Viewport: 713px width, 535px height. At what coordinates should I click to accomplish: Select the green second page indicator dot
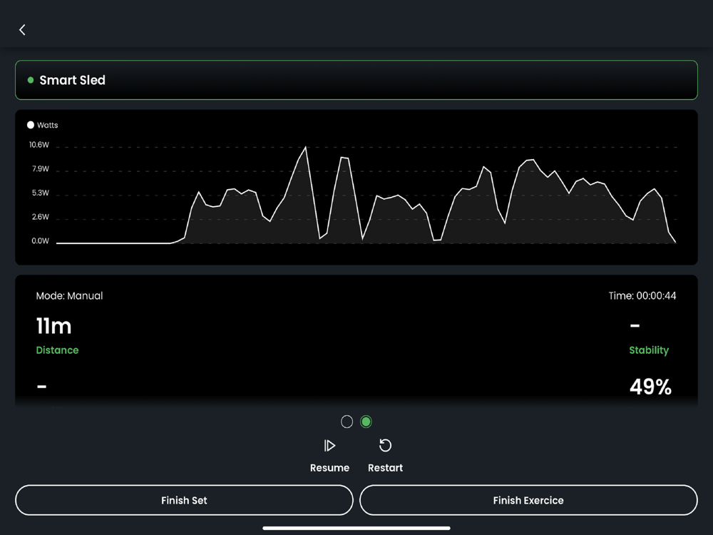[x=366, y=422]
